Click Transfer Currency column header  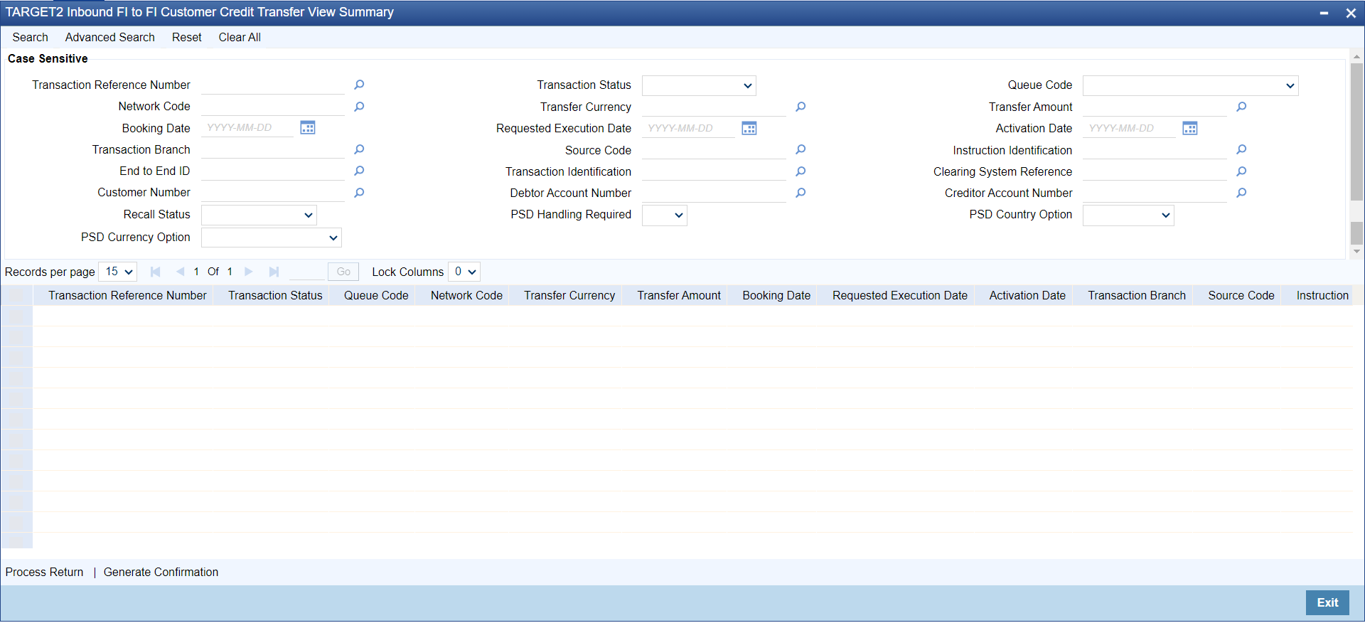pyautogui.click(x=569, y=296)
